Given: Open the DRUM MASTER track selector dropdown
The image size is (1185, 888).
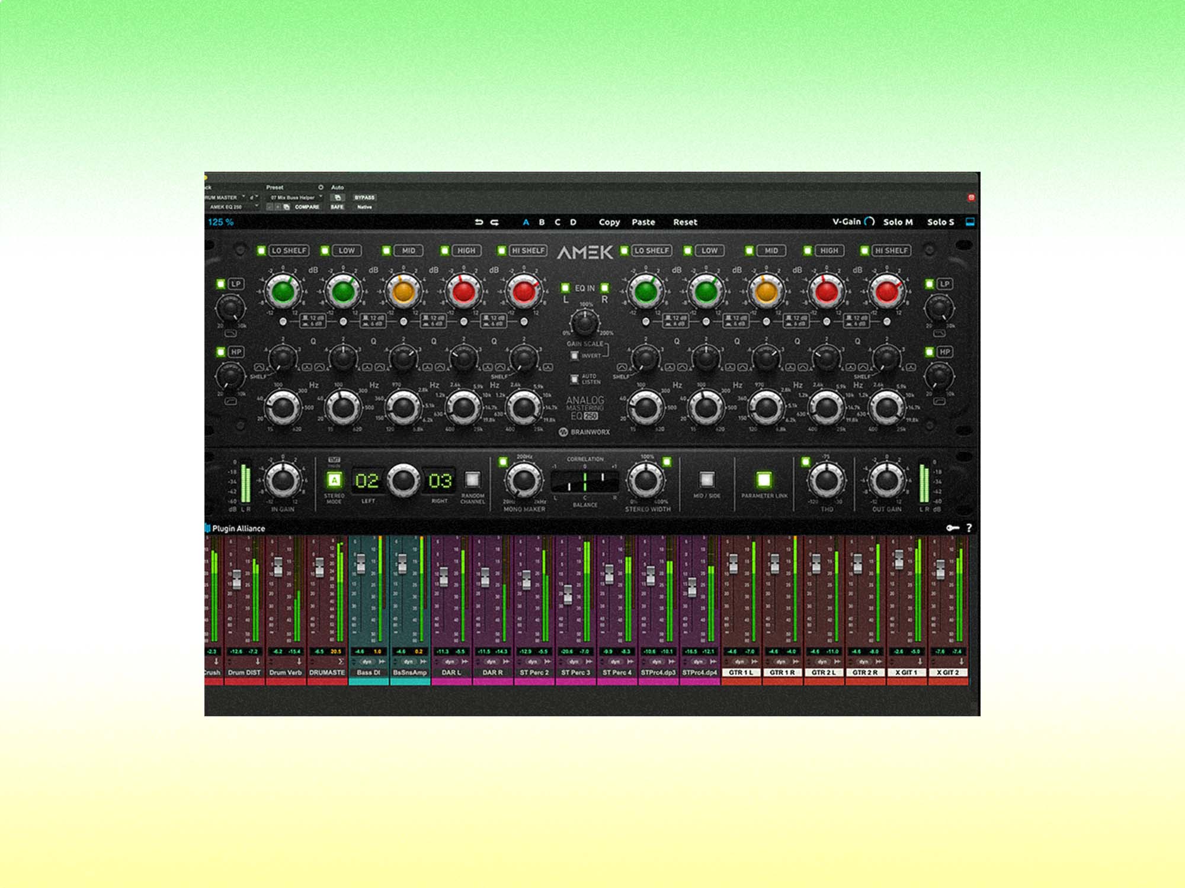Looking at the screenshot, I should [x=225, y=197].
